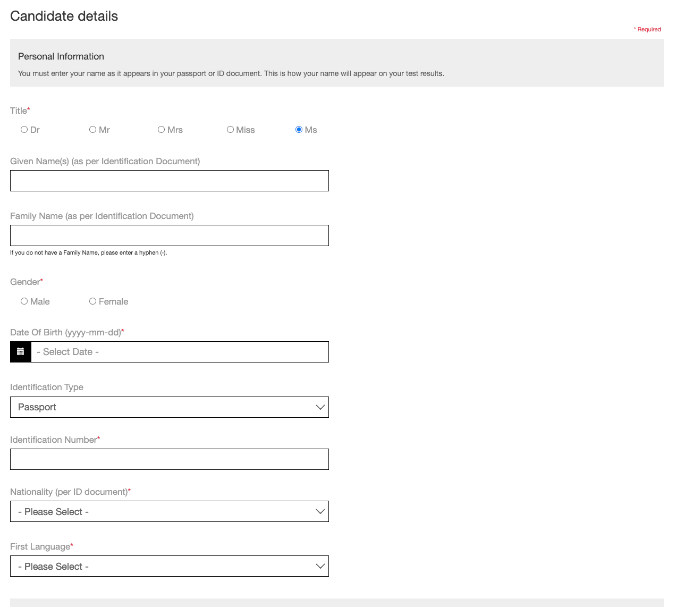Screen dimensions: 676x607
Task: Click the calendar icon for Date of Birth
Action: (x=21, y=352)
